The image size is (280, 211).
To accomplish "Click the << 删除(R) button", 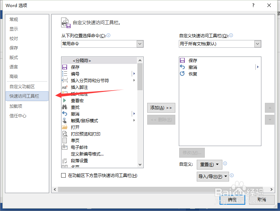I will 161,120.
